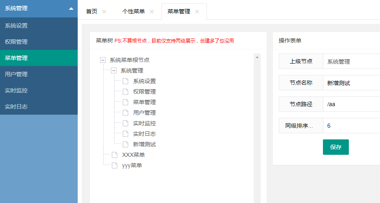The image size is (380, 203).
Task: Click the file icon beside 系统设置
Action: (x=125, y=81)
